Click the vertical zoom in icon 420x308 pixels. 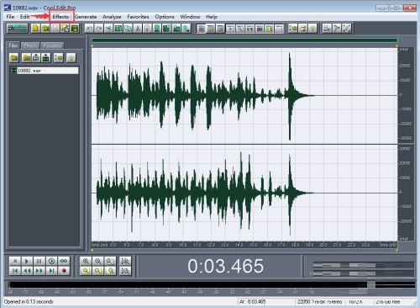coord(125,261)
